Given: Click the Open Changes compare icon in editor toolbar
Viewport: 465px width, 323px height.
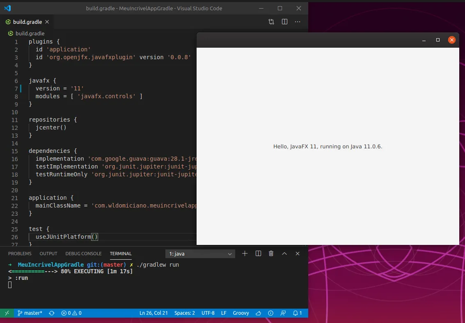Looking at the screenshot, I should point(271,22).
